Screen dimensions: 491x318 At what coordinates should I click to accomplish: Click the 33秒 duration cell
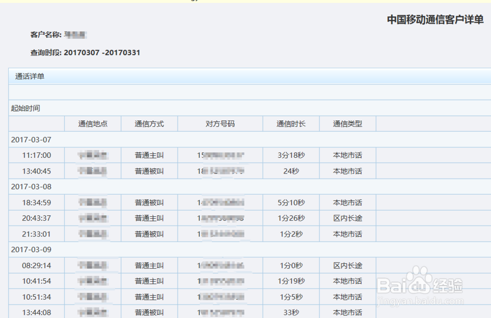291,313
